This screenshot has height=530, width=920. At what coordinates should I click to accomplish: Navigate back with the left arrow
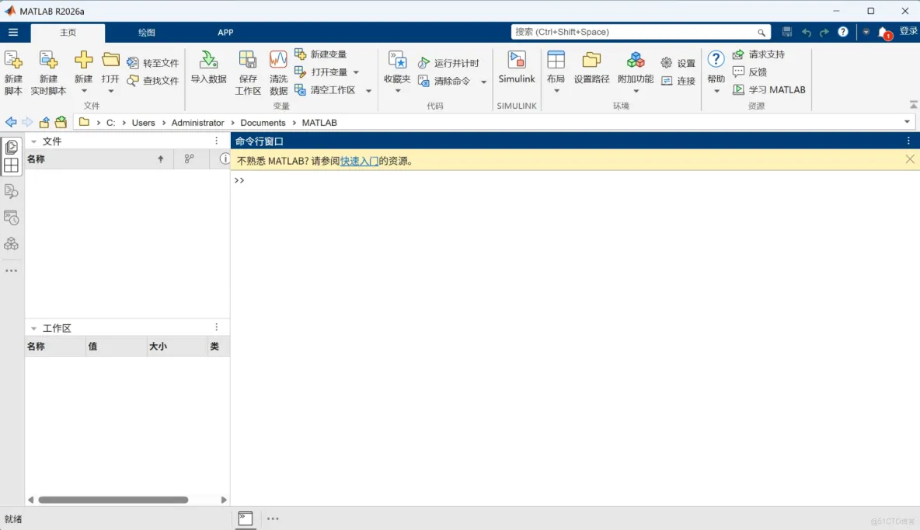(11, 122)
